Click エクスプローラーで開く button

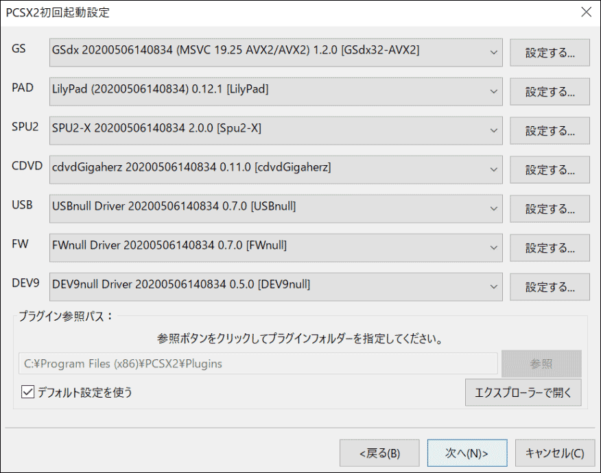[523, 393]
